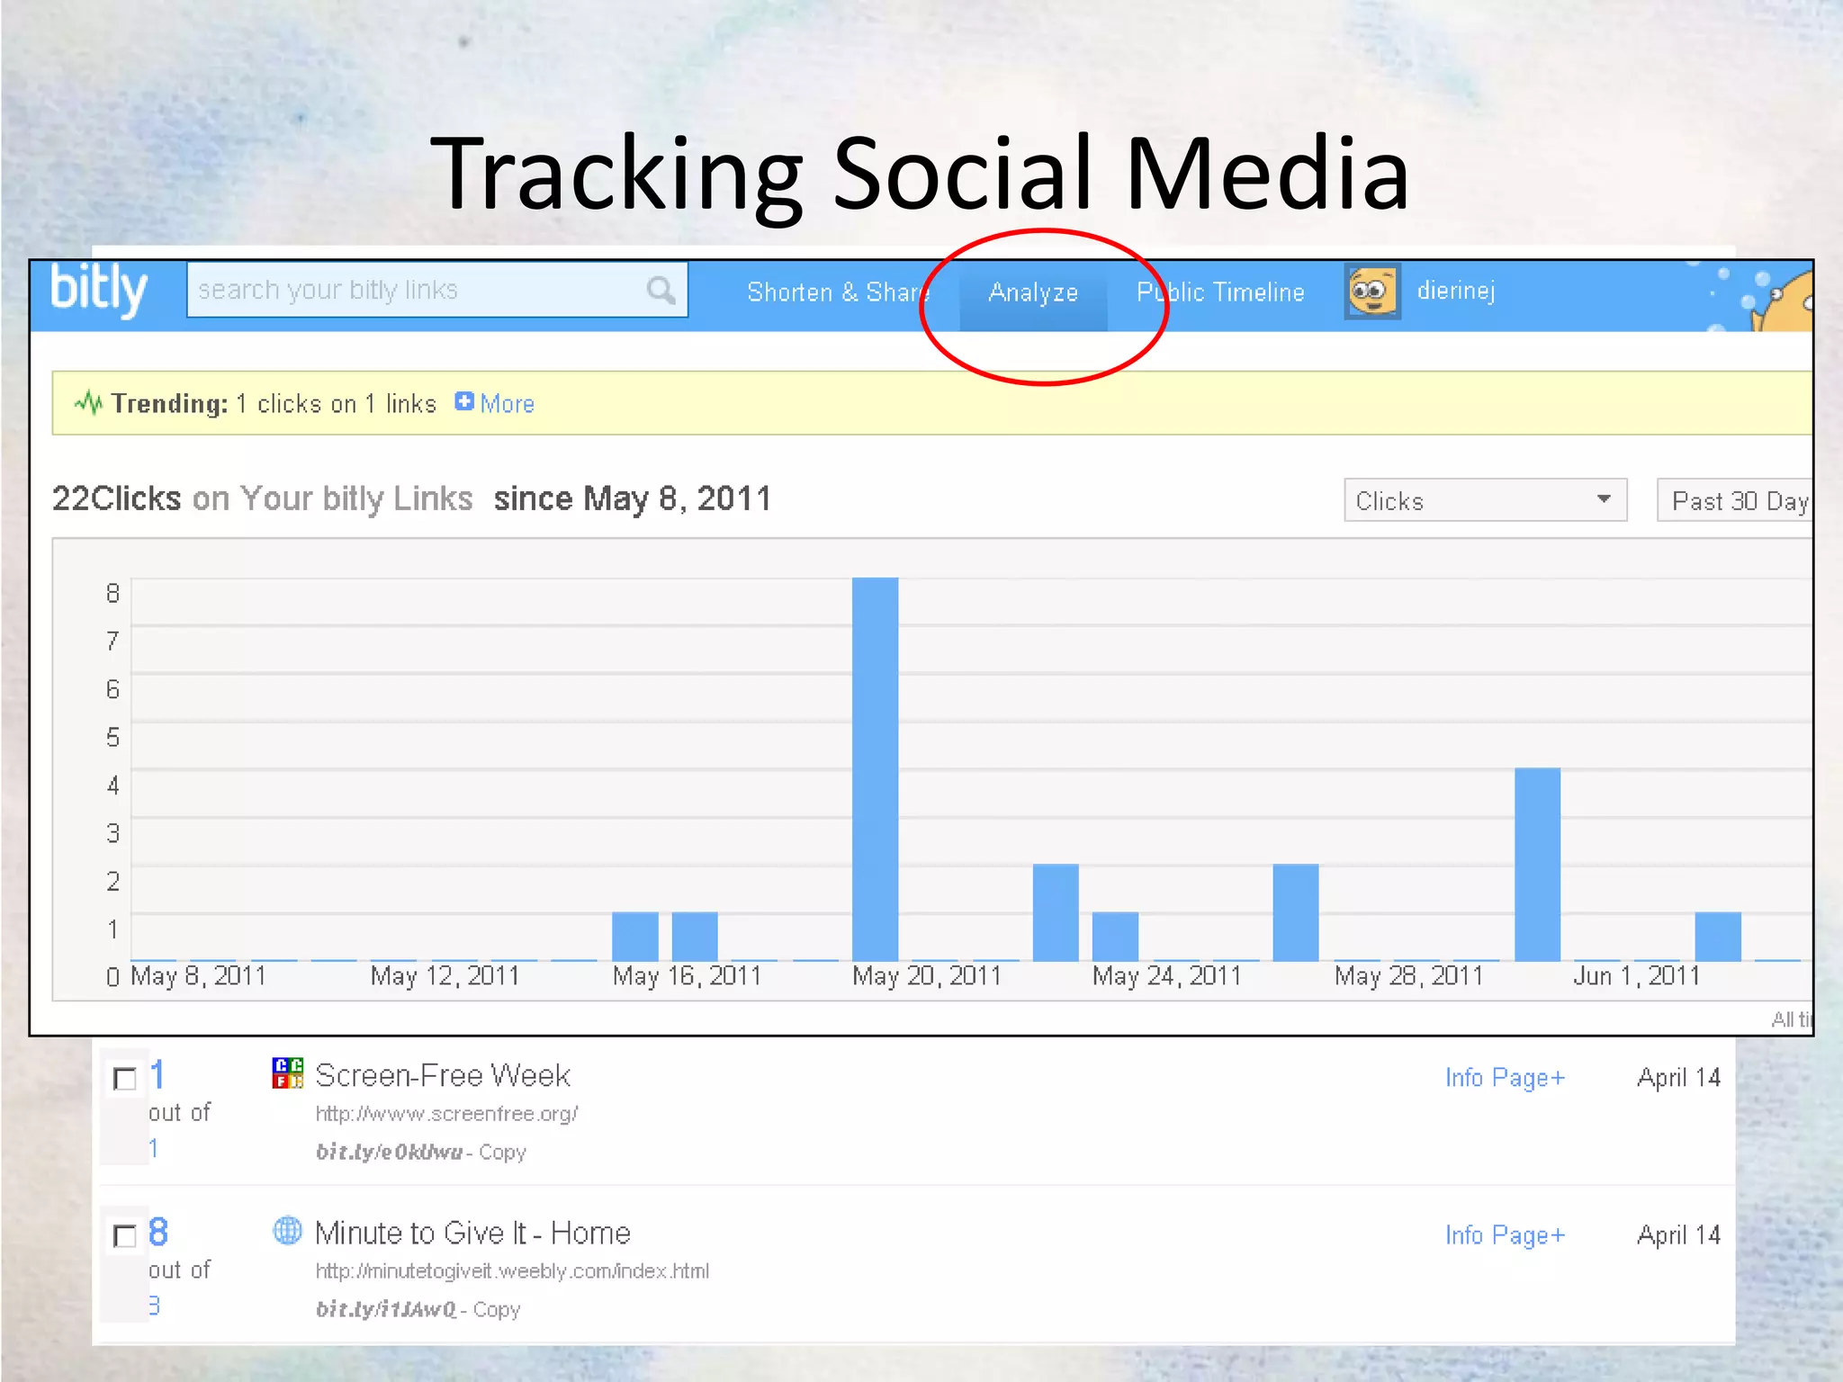The height and width of the screenshot is (1382, 1843).
Task: Click the 8 click count for Minute to Give It
Action: coord(157,1232)
